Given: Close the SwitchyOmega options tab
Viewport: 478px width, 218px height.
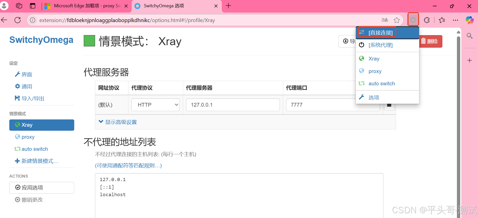Looking at the screenshot, I should click(216, 6).
